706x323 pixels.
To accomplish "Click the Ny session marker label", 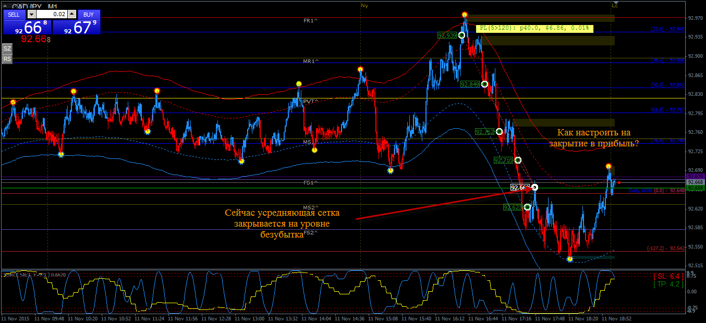I will [364, 5].
